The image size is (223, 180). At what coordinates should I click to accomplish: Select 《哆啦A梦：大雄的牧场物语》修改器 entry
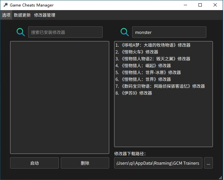click(x=153, y=45)
